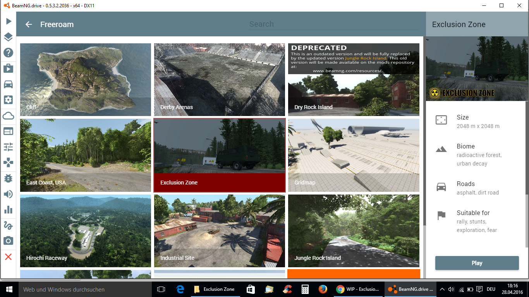Image resolution: width=529 pixels, height=297 pixels.
Task: Switch to Exclusion Zone folder window
Action: pos(215,289)
